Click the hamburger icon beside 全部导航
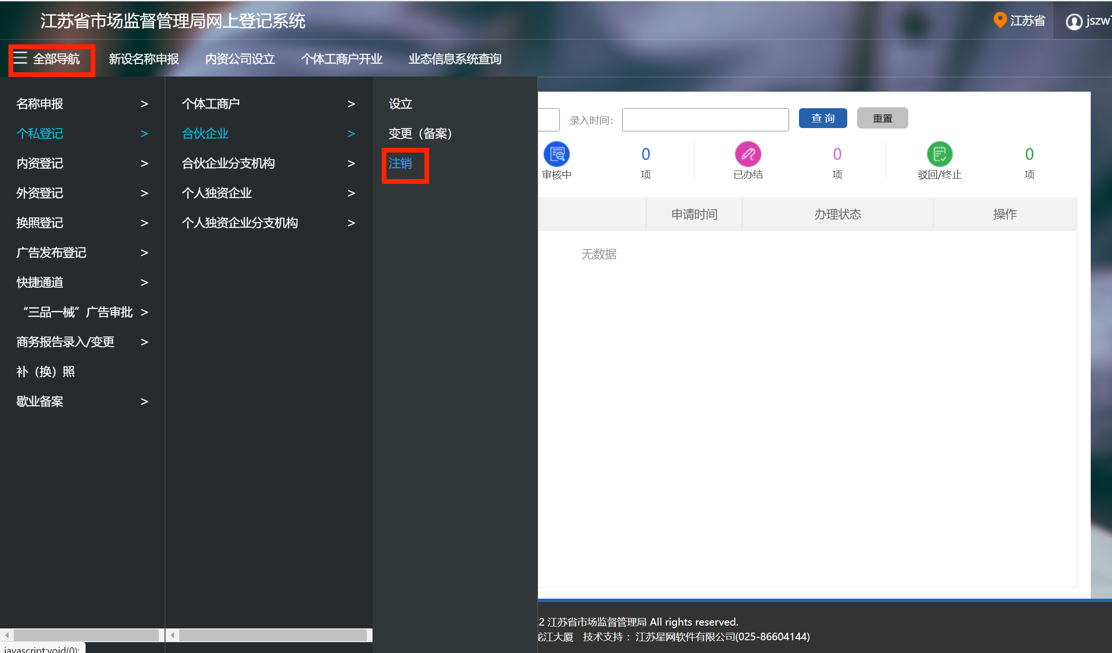1112x653 pixels. [20, 58]
